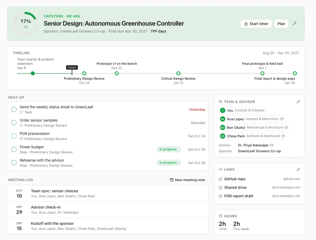Mark 'Rehearse with the advisor' done

[14, 163]
